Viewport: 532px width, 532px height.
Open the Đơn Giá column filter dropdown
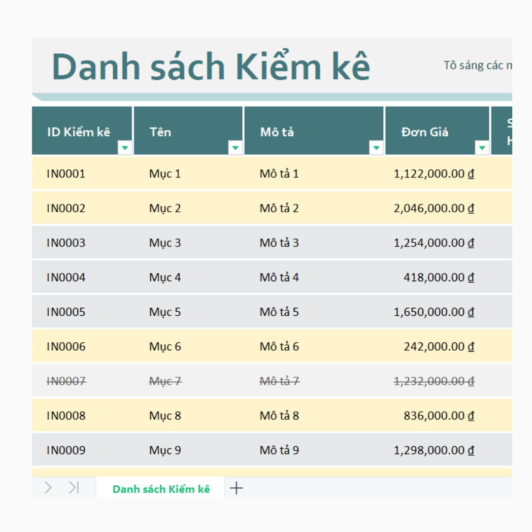(x=482, y=148)
